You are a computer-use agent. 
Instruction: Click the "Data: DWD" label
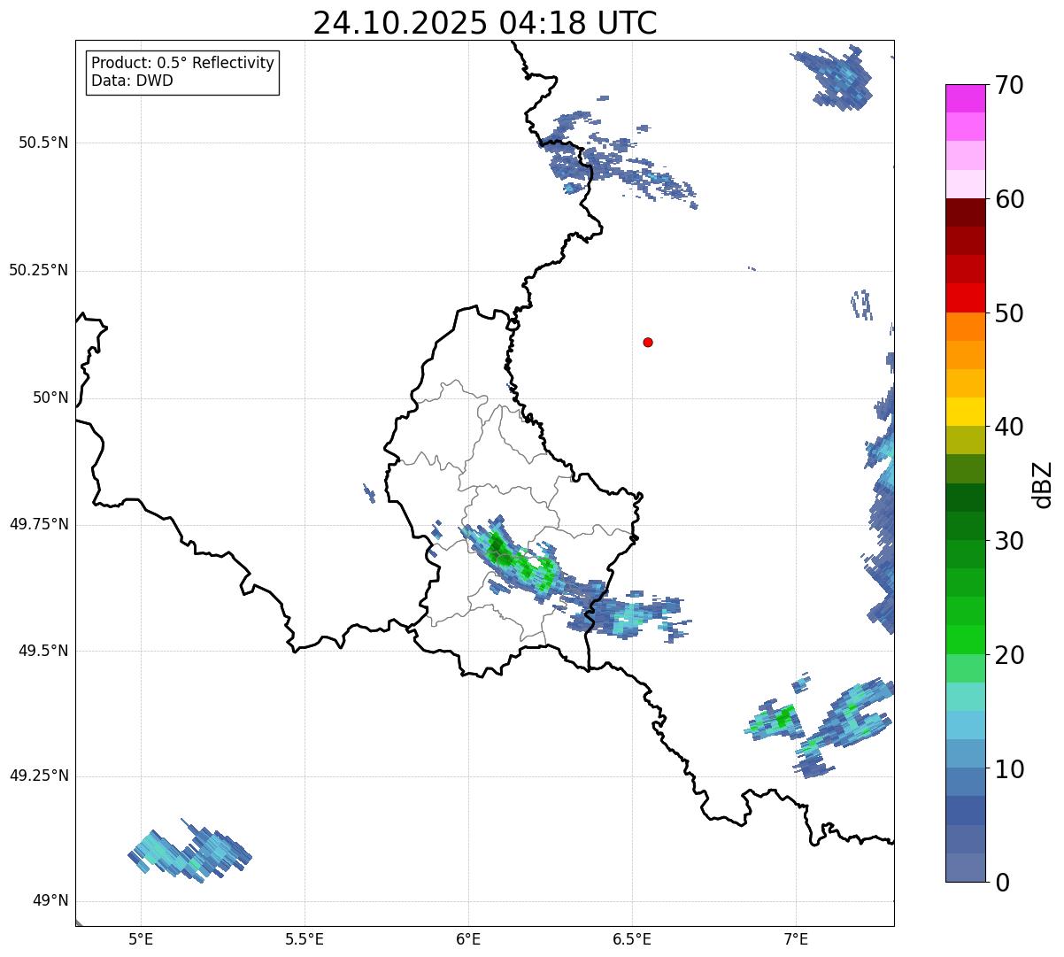(x=132, y=81)
